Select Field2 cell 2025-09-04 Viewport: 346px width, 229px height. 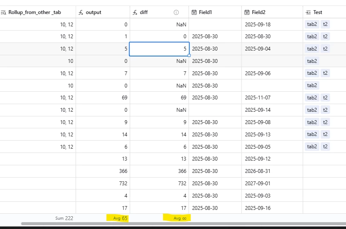click(272, 49)
